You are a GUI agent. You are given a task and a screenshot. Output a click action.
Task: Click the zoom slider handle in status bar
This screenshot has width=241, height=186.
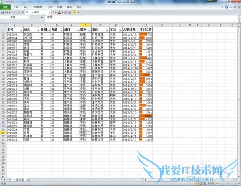(x=228, y=183)
